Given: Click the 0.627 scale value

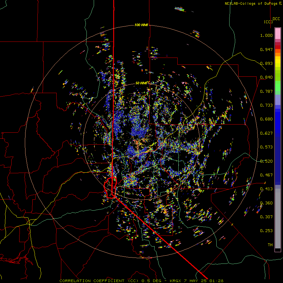Looking at the screenshot, I should [x=266, y=133].
